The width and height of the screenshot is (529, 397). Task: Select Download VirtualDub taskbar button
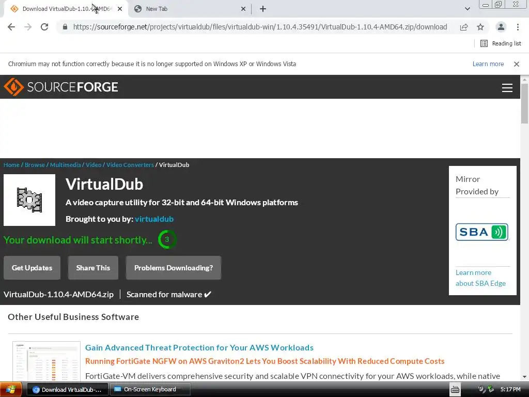67,390
